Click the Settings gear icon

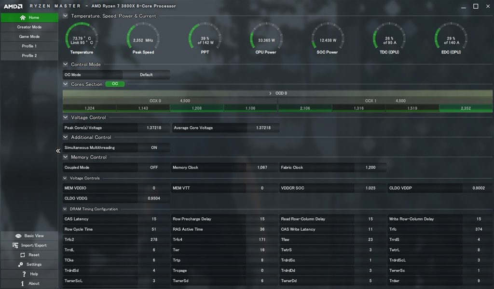[x=20, y=264]
